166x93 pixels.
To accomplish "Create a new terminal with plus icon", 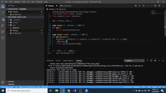I will click(147, 61).
